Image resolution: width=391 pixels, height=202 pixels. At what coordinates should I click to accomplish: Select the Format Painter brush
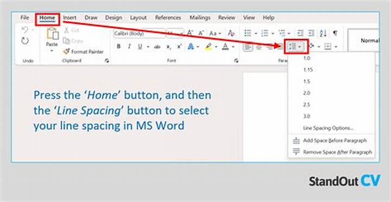tap(66, 52)
